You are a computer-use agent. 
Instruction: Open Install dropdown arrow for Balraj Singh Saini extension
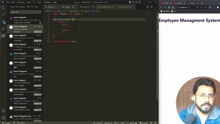(x=41, y=103)
